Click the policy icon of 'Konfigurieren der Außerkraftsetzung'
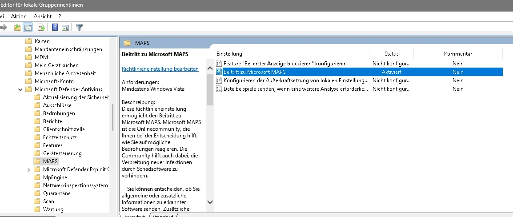 (219, 80)
